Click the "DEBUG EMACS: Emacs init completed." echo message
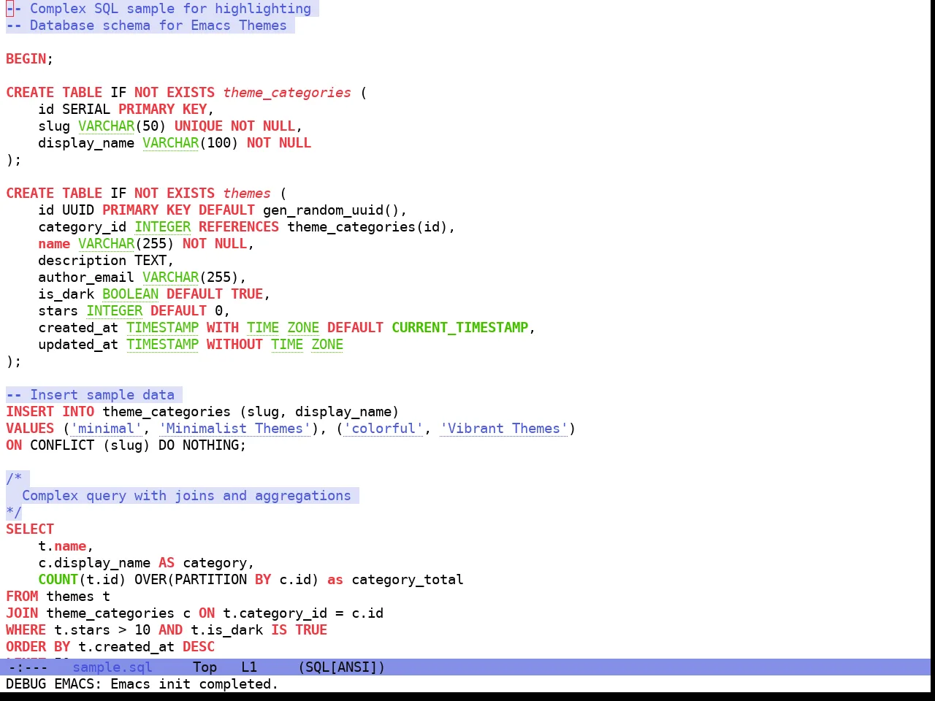The image size is (935, 701). [x=142, y=684]
